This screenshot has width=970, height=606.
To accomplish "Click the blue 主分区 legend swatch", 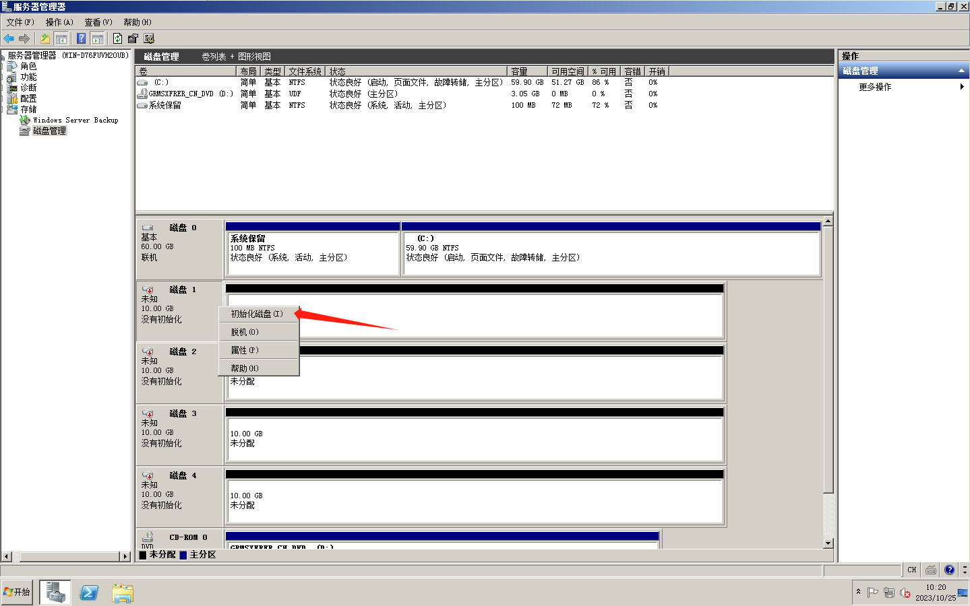I will coord(183,555).
